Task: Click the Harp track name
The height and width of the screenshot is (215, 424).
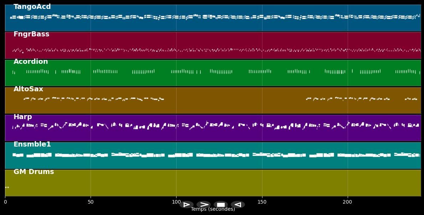Action: click(x=23, y=117)
